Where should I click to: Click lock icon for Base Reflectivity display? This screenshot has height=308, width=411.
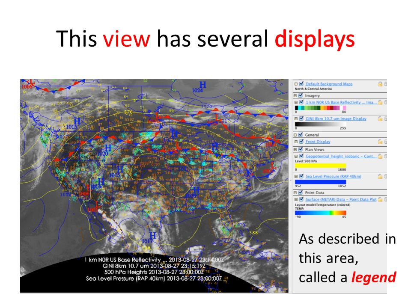tap(380, 102)
